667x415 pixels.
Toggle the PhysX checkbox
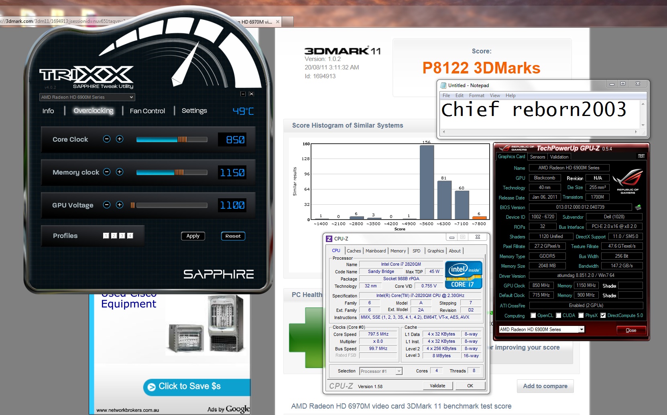(x=581, y=315)
